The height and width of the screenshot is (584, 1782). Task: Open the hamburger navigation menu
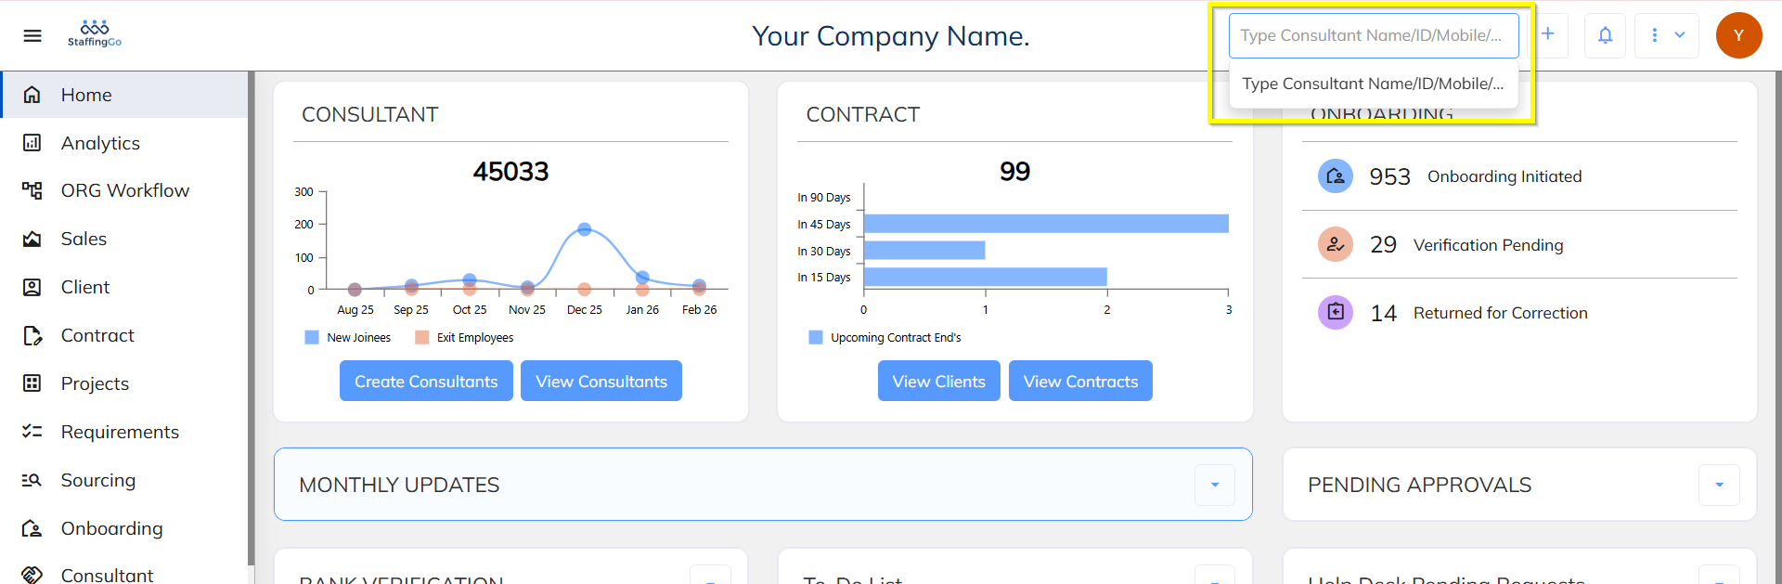point(32,35)
